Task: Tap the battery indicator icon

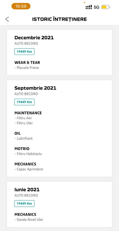Action: pyautogui.click(x=106, y=7)
